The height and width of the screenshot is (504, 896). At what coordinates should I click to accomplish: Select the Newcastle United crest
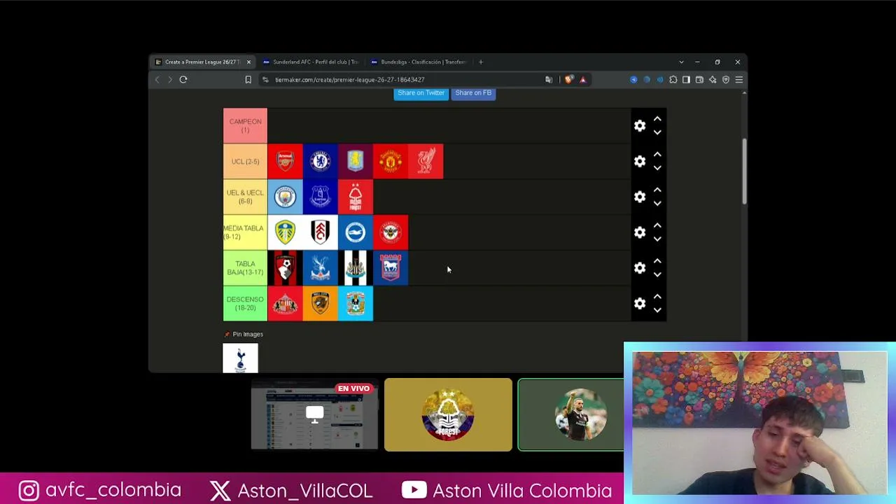(x=356, y=268)
